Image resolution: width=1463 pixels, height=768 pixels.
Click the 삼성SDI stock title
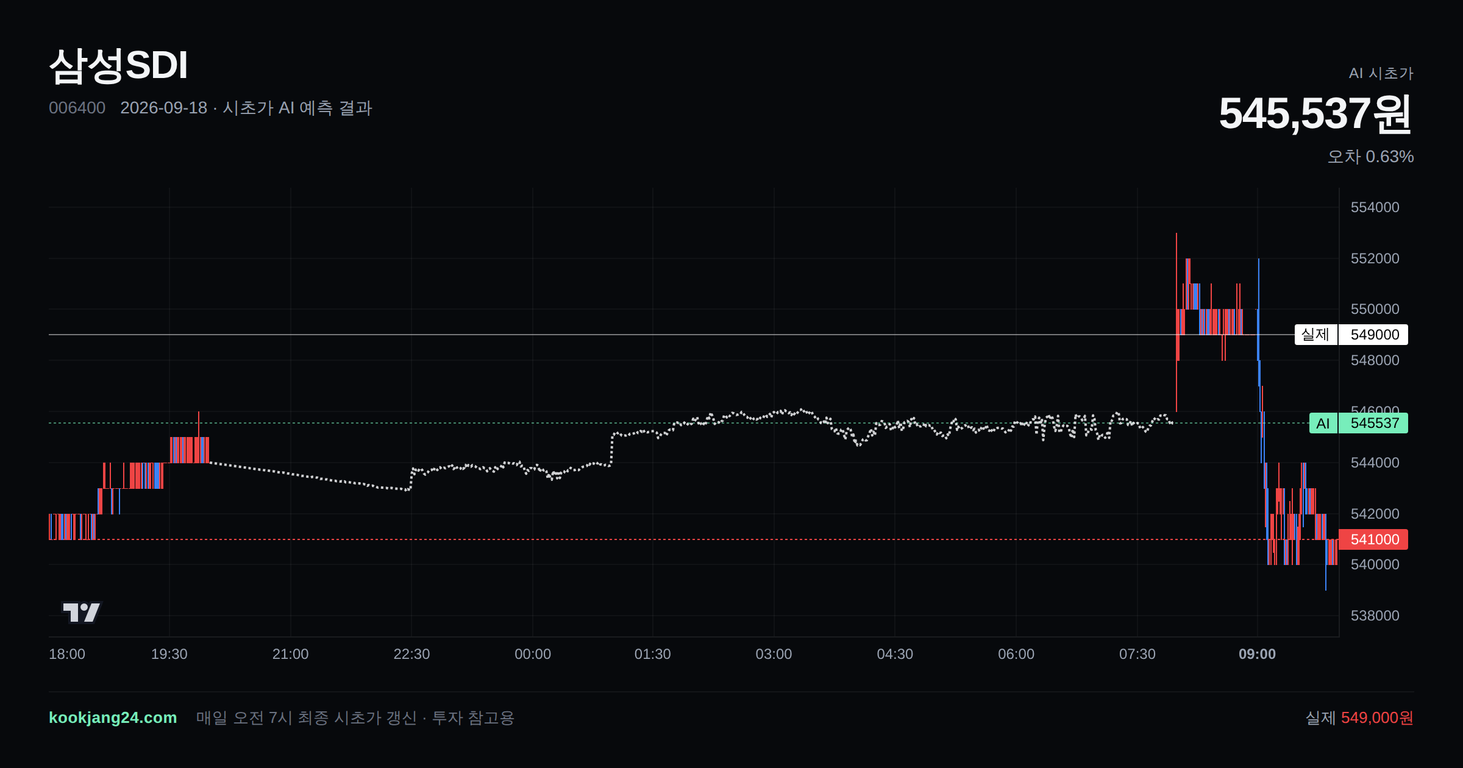coord(118,65)
